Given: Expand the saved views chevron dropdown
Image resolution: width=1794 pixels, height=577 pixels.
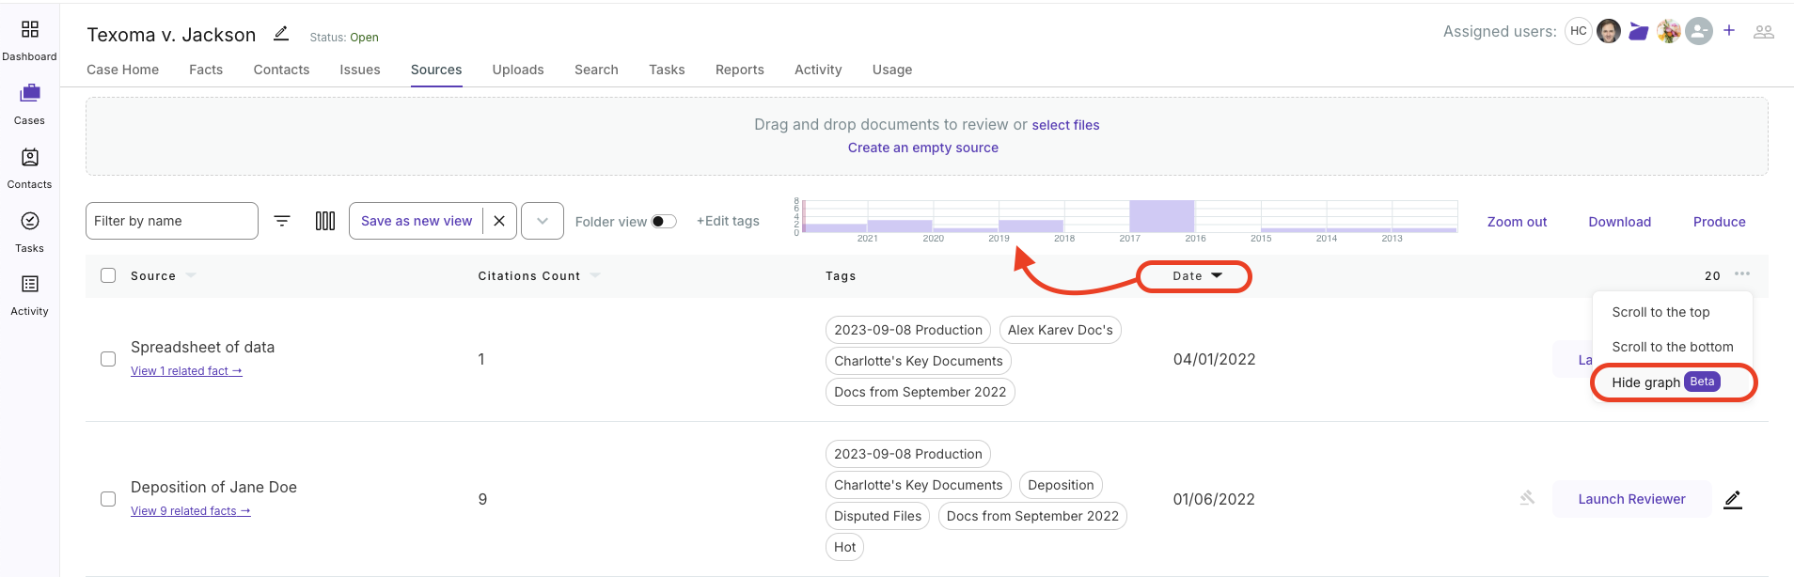Looking at the screenshot, I should click(x=543, y=221).
